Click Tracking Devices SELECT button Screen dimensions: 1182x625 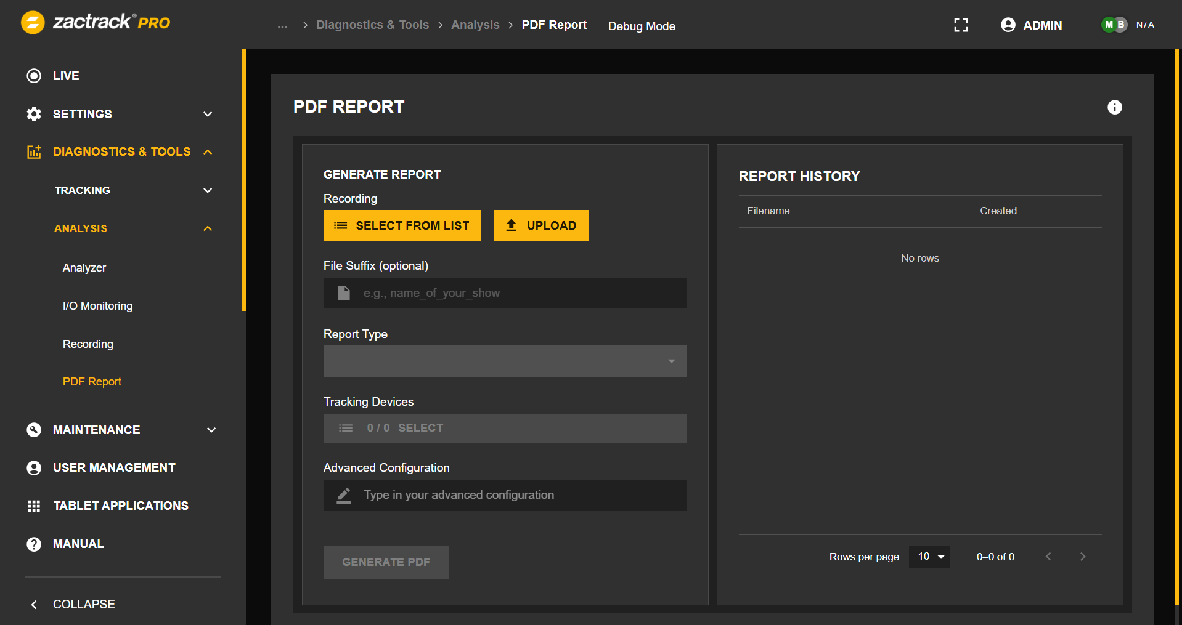[x=505, y=428]
